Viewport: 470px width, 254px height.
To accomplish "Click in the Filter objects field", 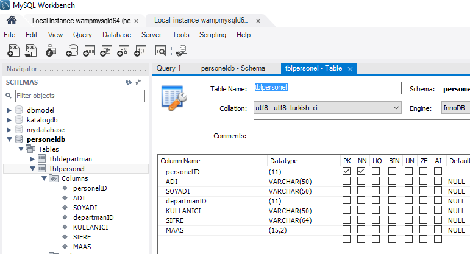I will tap(80, 96).
